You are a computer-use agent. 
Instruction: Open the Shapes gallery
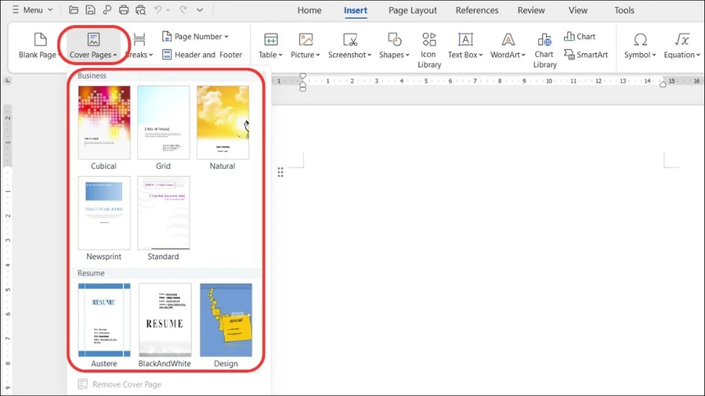394,45
